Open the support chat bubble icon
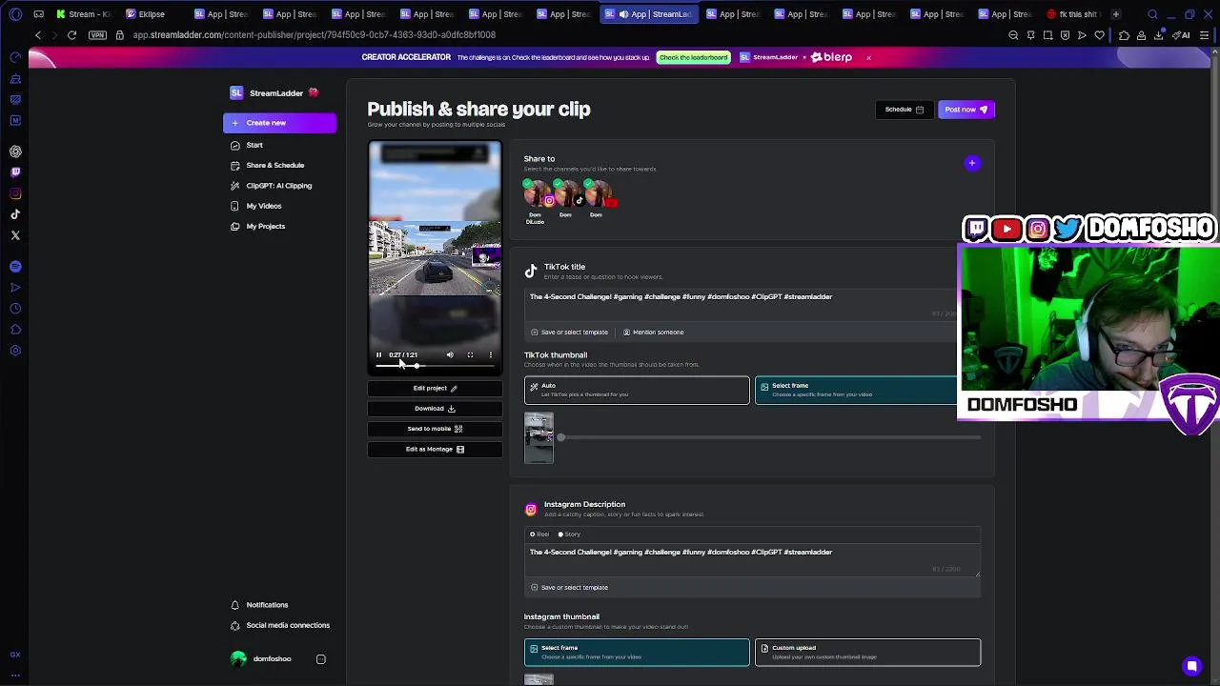Image resolution: width=1220 pixels, height=686 pixels. coord(1191,666)
